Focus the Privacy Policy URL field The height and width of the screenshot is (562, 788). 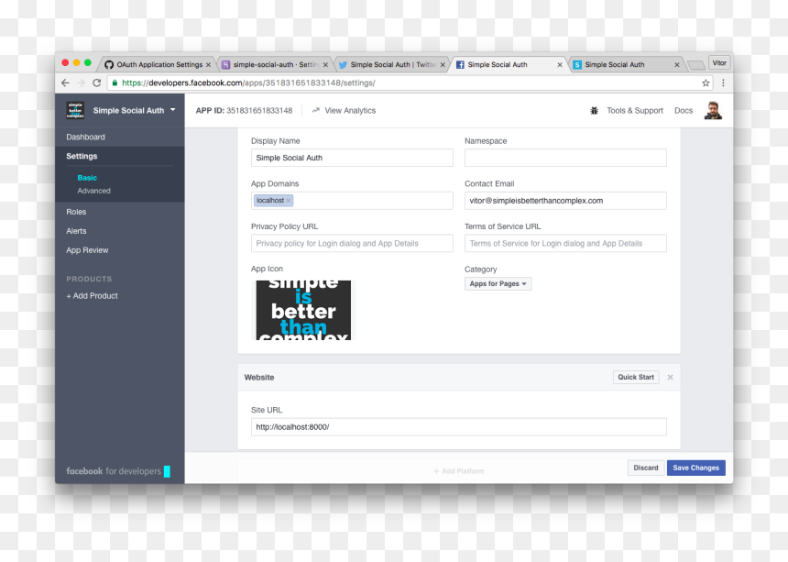tap(352, 243)
